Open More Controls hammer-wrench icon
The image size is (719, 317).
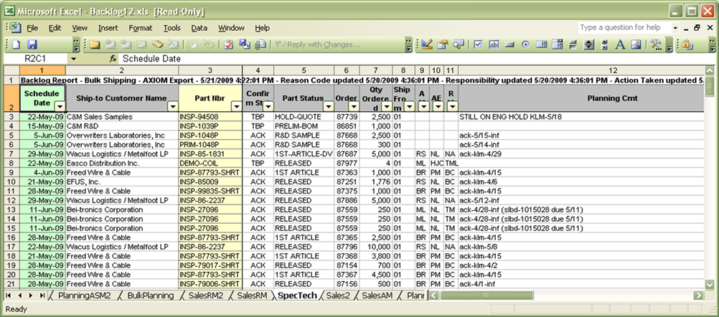click(x=656, y=44)
